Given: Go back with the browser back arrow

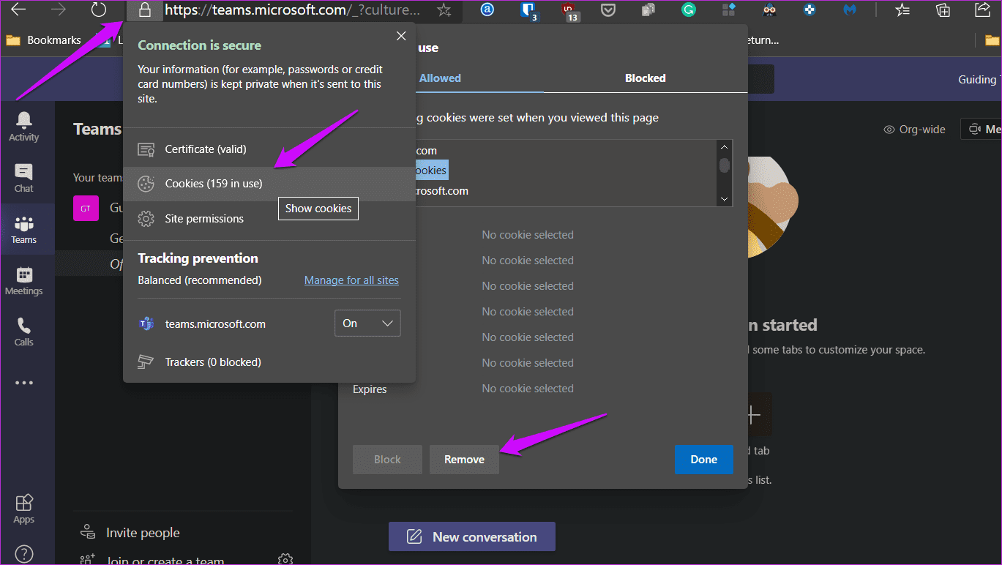Looking at the screenshot, I should pos(18,10).
